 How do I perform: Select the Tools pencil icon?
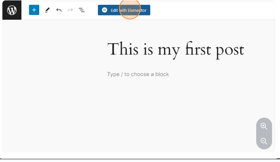click(x=47, y=10)
